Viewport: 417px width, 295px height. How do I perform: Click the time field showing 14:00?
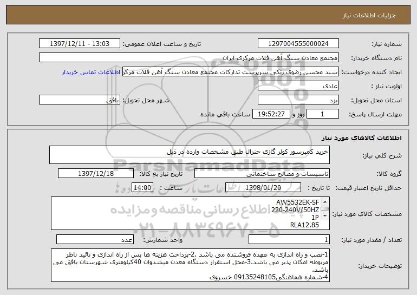(142, 188)
